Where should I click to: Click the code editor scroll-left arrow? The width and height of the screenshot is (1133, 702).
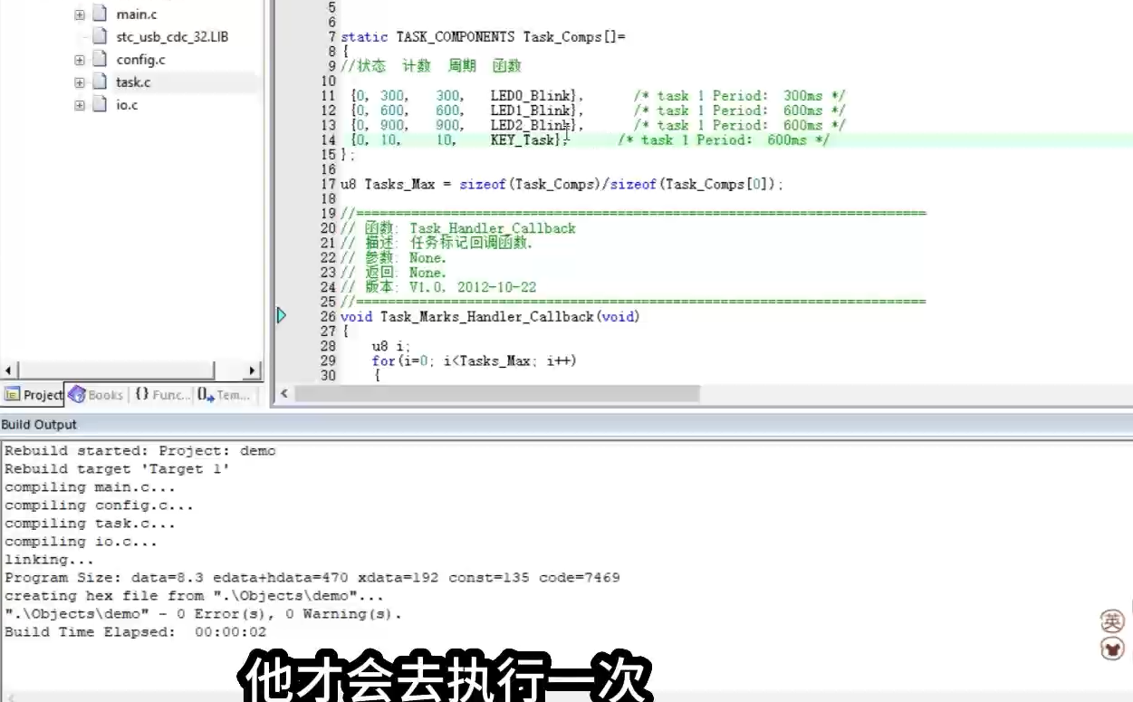(x=284, y=393)
